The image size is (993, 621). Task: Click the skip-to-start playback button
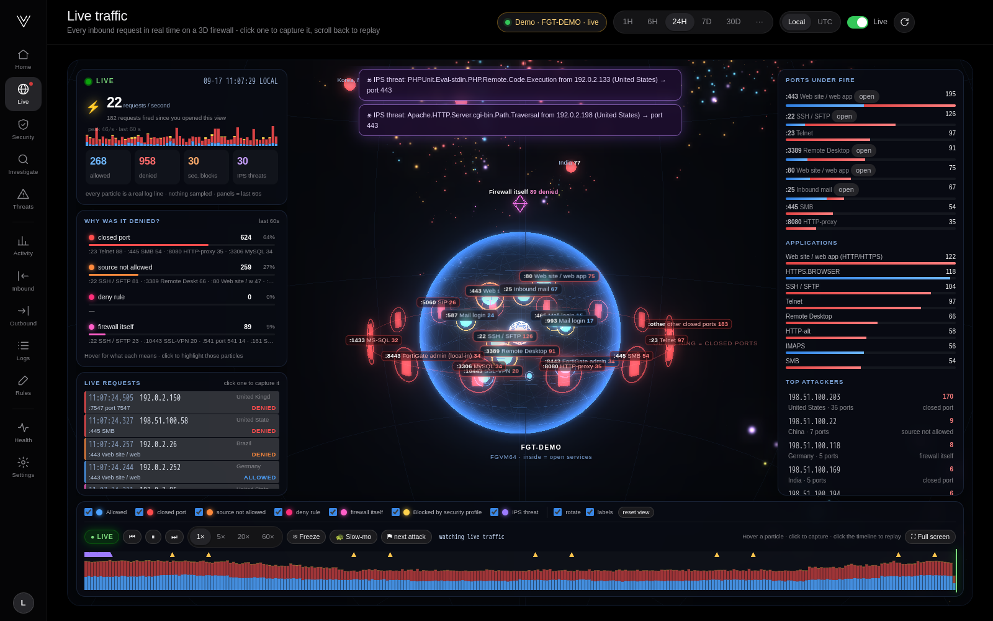(132, 537)
